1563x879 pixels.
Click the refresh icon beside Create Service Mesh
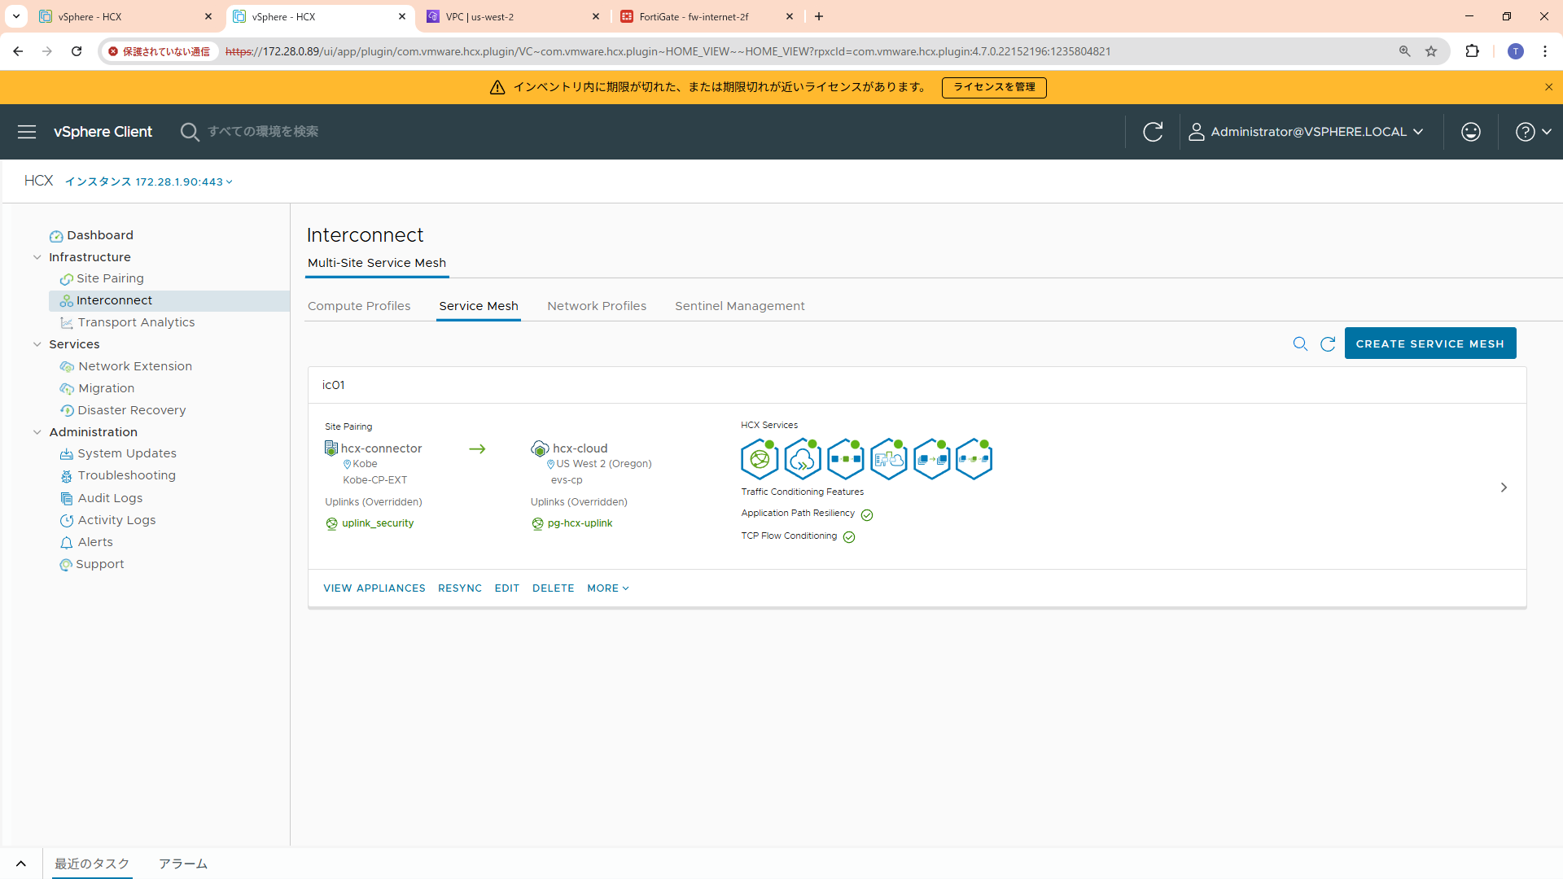tap(1328, 344)
